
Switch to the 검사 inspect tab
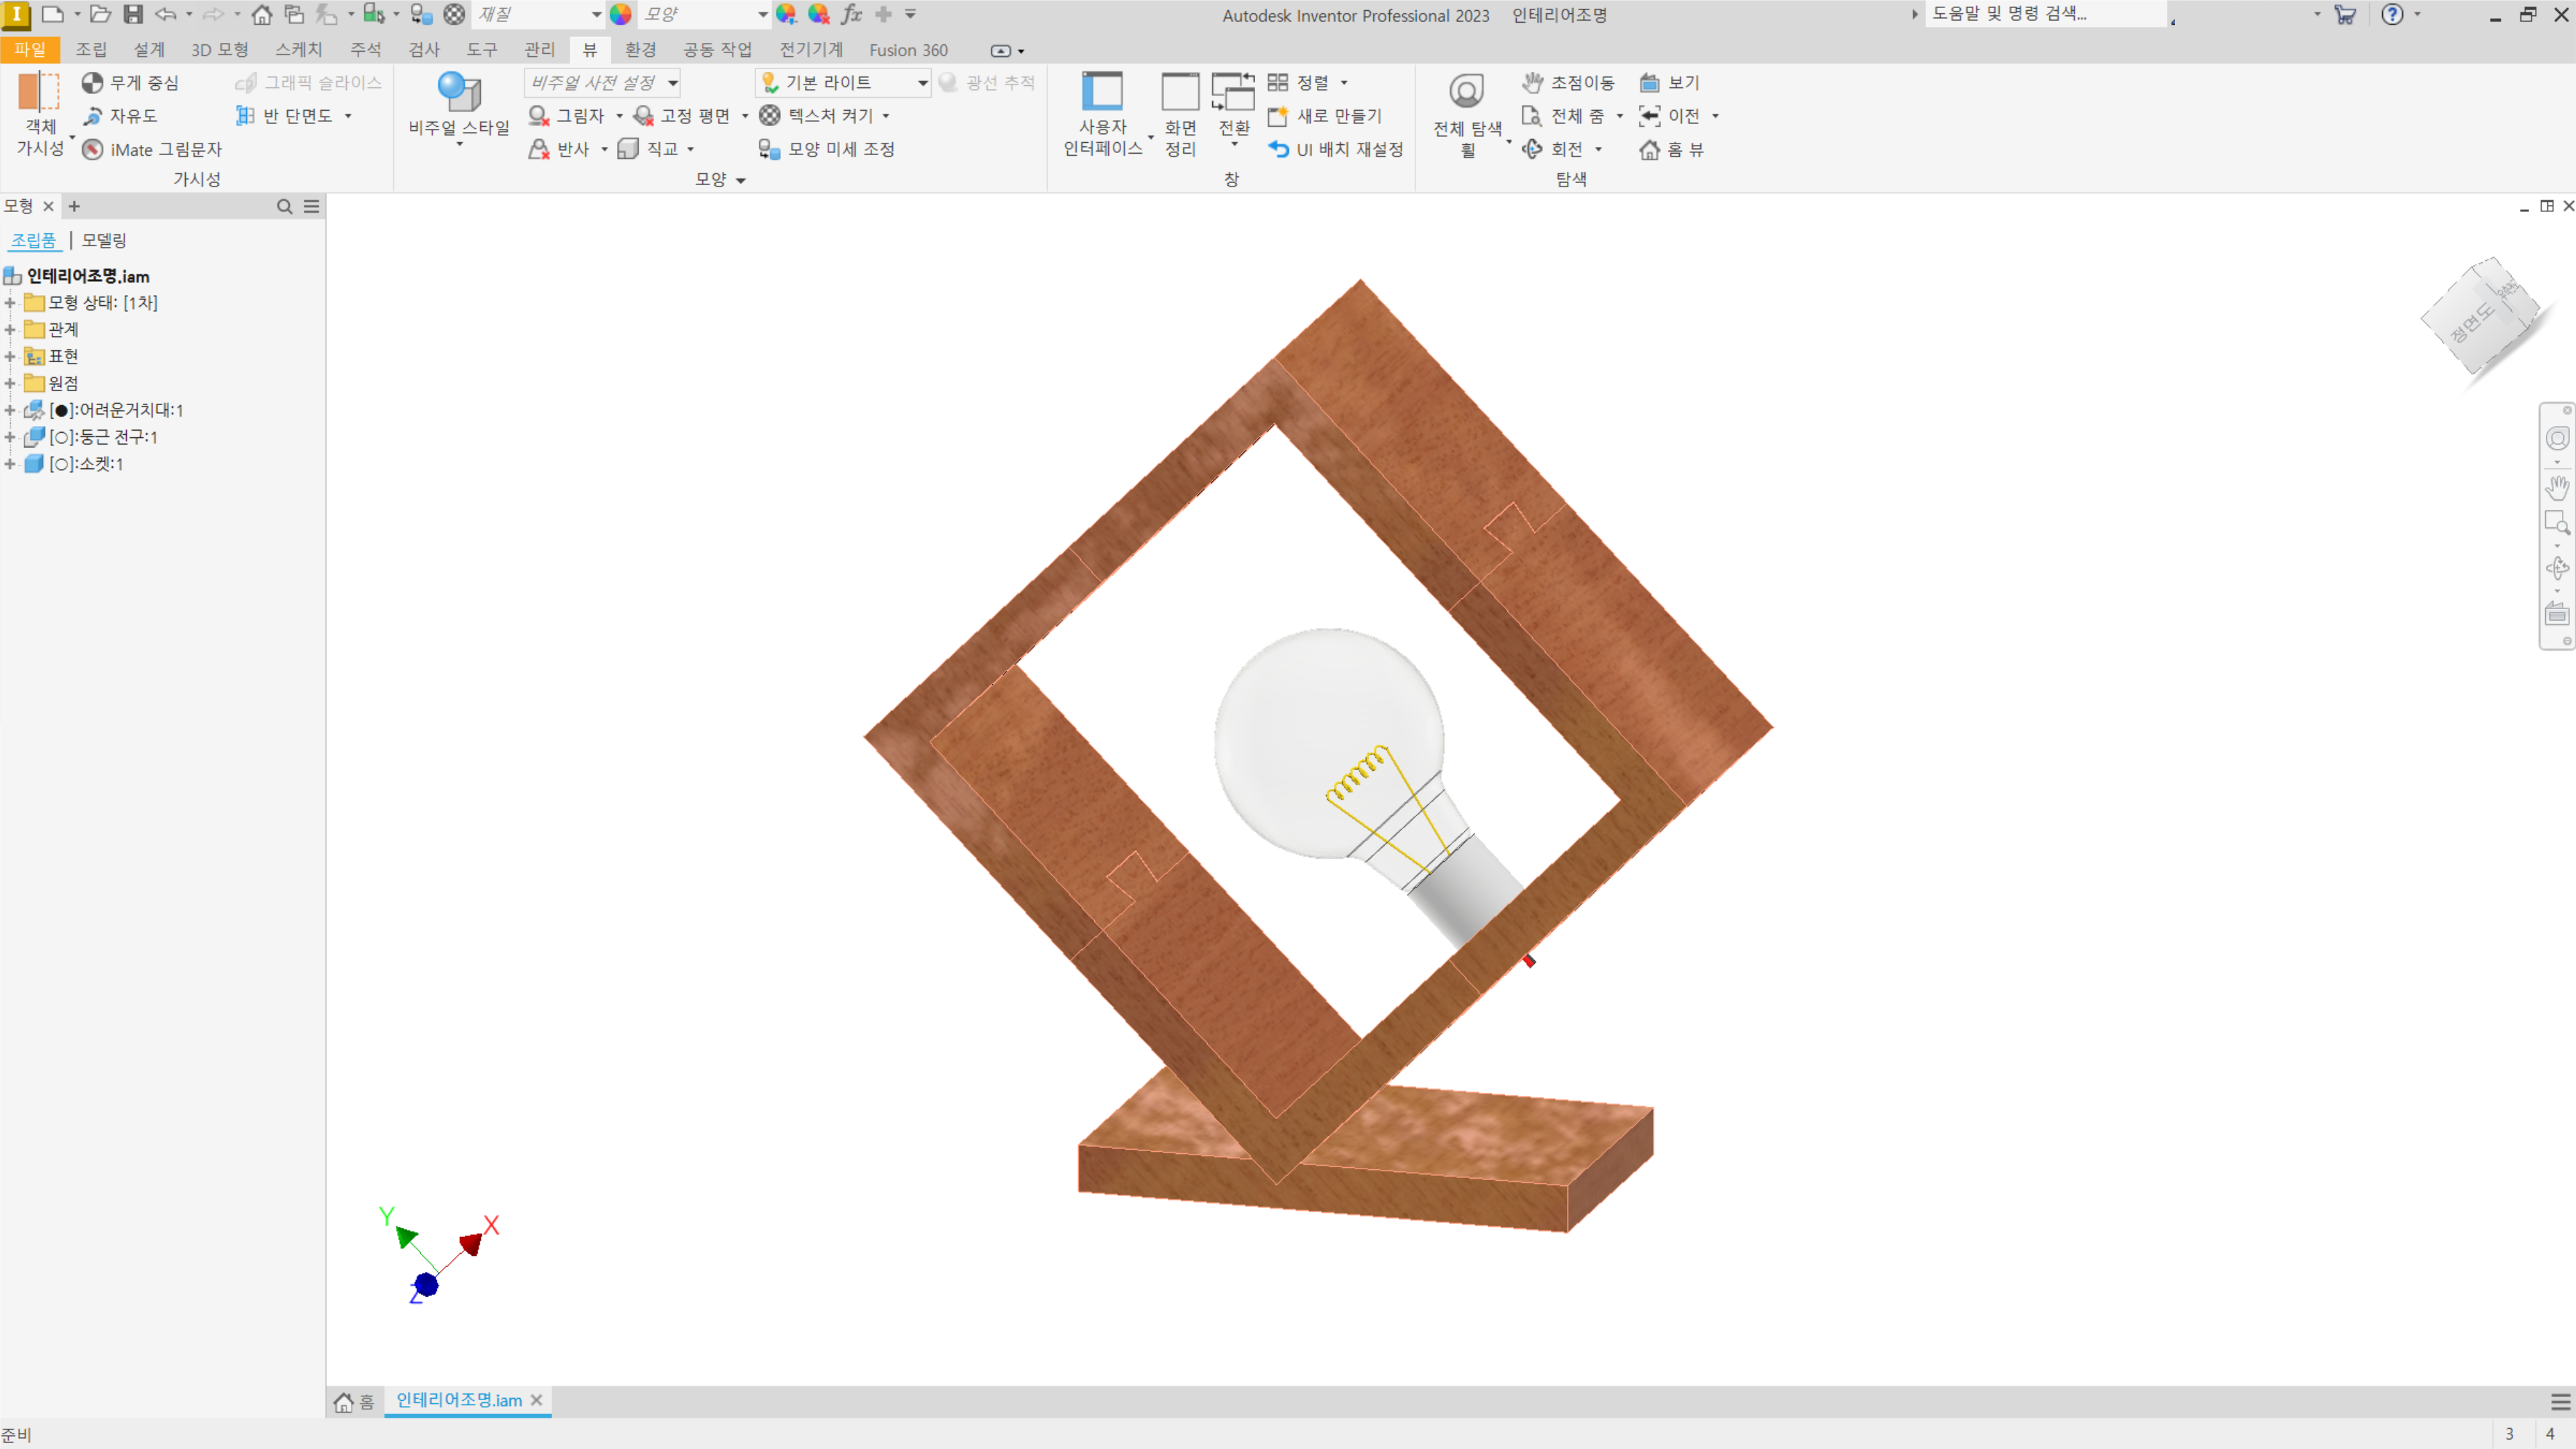tap(424, 50)
